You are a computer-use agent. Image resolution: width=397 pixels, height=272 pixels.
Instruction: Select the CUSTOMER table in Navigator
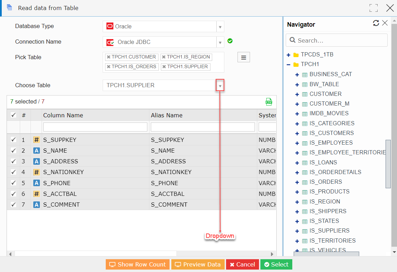point(326,94)
